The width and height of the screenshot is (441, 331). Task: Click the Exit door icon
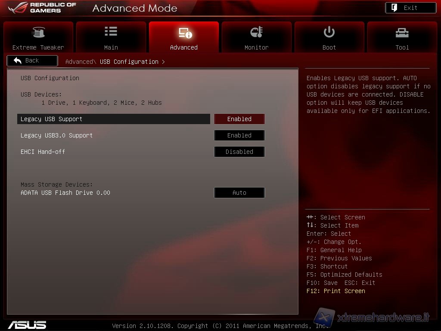[394, 8]
